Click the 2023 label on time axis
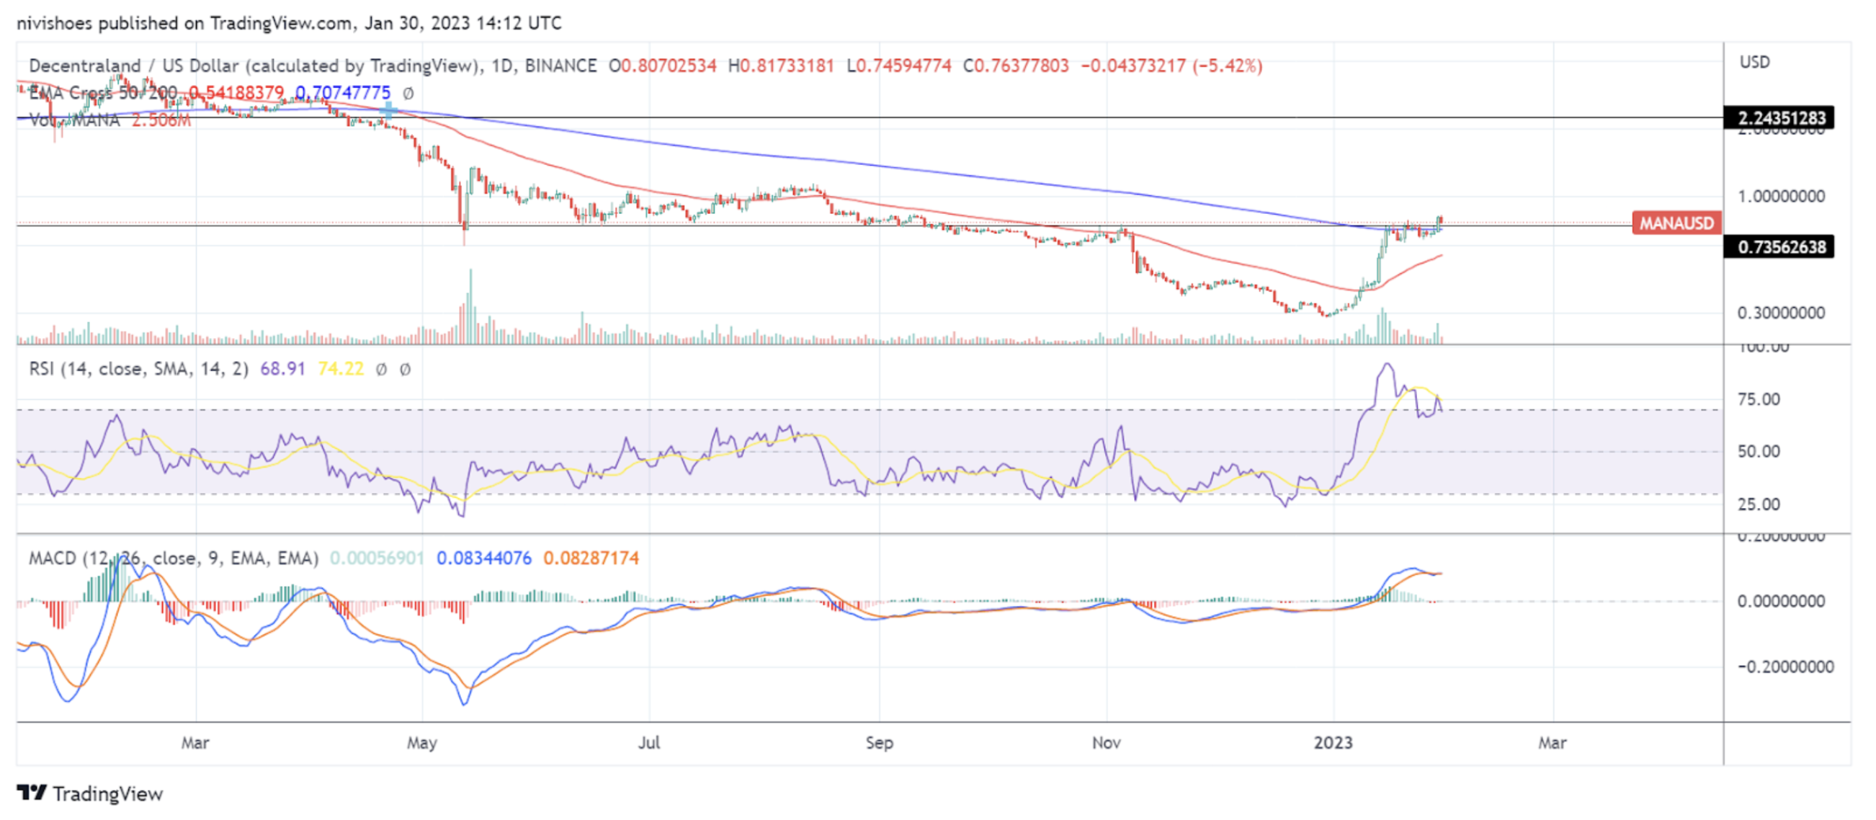 1332,742
